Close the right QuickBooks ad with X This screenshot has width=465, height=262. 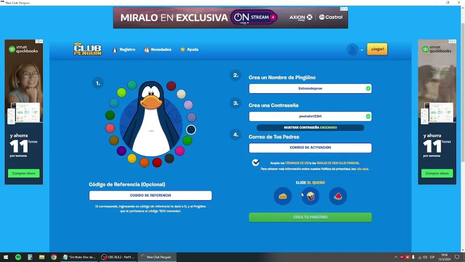point(454,41)
